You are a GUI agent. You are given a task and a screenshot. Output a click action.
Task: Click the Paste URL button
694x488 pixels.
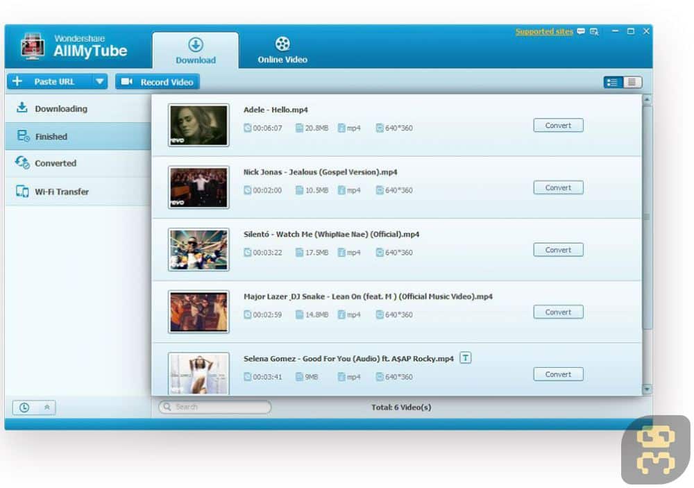pos(50,81)
